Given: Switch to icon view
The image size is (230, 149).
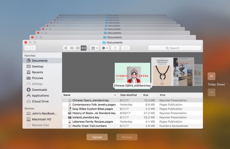Looking at the screenshot, I should point(66,48).
